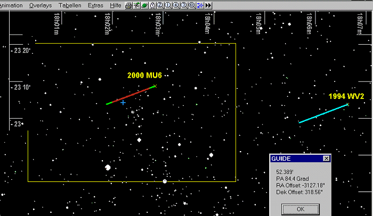The width and height of the screenshot is (373, 216).
Task: Click the blue constellation lines icon
Action: (x=199, y=5)
